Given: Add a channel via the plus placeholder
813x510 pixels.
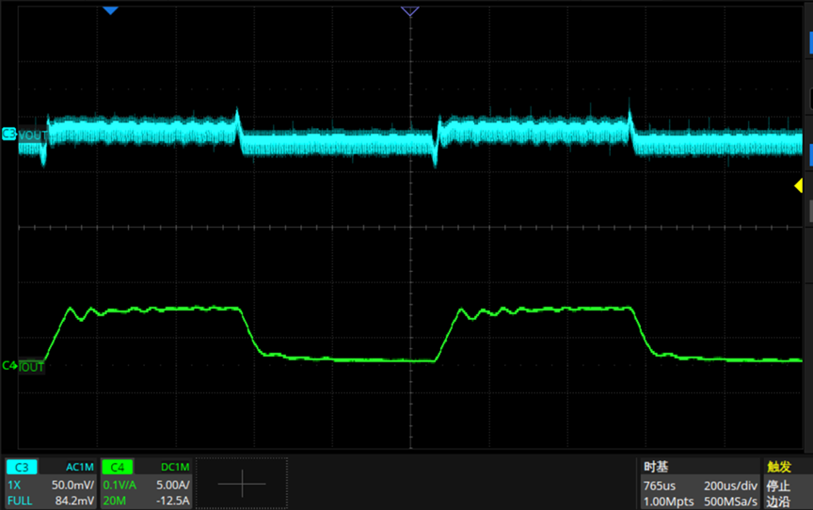Looking at the screenshot, I should (242, 484).
